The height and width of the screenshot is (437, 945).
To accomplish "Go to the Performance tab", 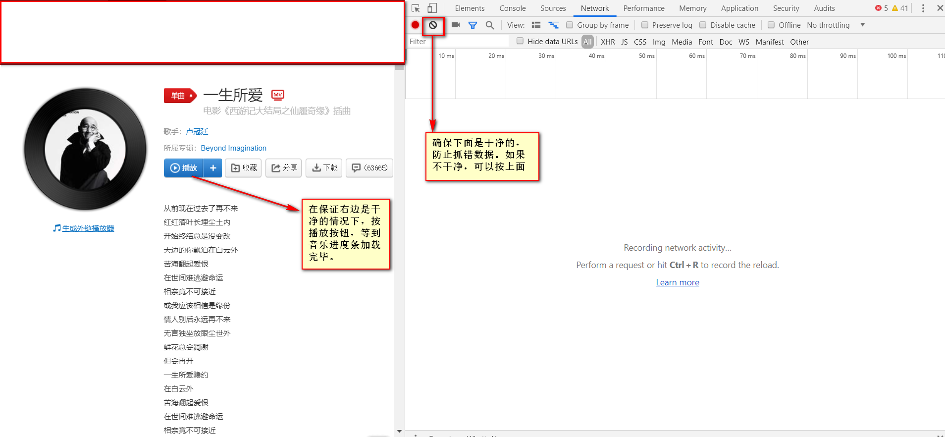I will pos(644,8).
